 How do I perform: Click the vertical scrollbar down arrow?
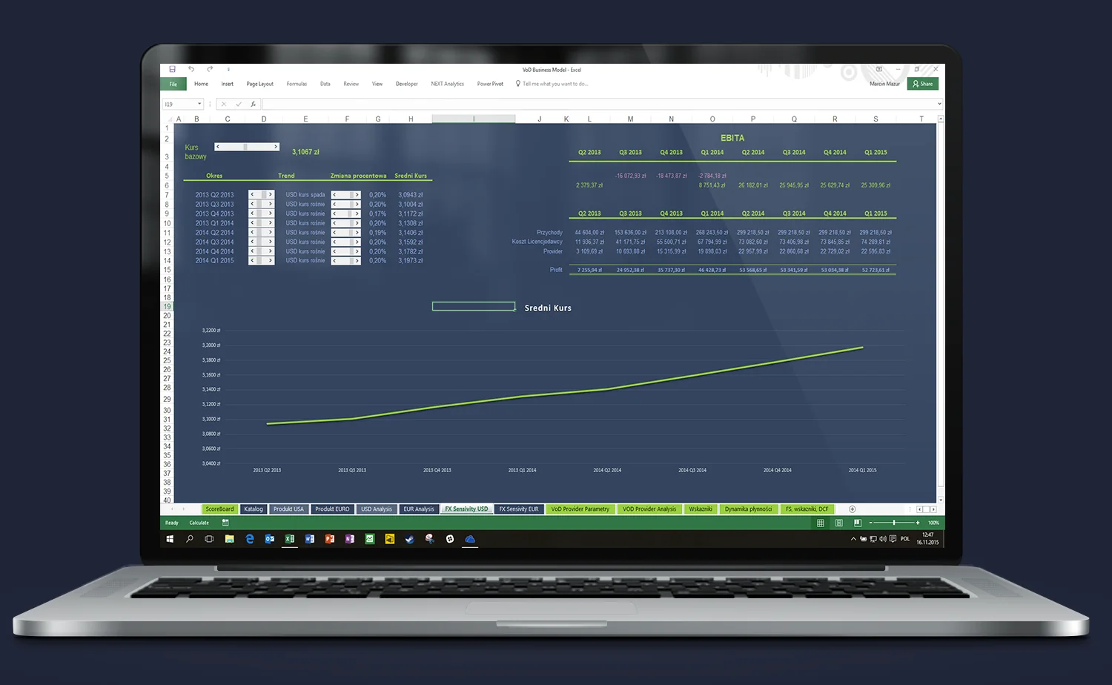pos(941,500)
